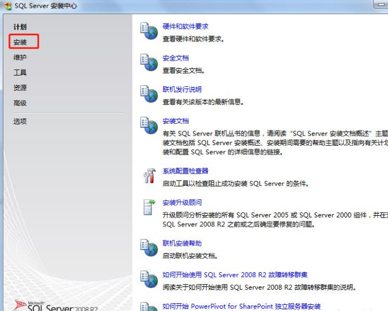View the 联机发行说明 link
The height and width of the screenshot is (311, 388).
(x=182, y=90)
